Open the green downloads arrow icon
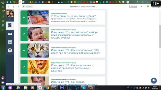This screenshot has height=90, width=161. click(x=148, y=6)
